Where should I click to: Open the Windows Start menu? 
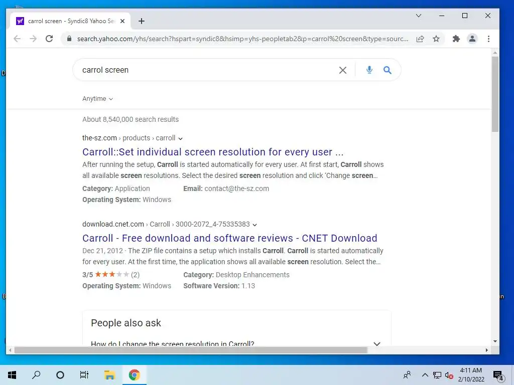[x=12, y=375]
